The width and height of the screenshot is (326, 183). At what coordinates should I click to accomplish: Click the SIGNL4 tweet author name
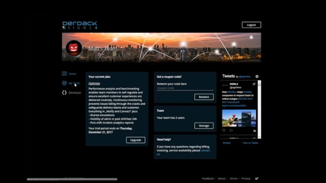pos(234,84)
